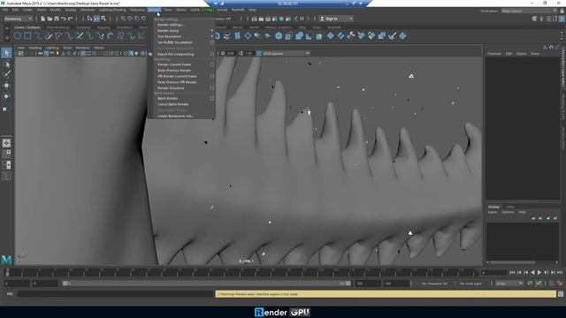This screenshot has height=318, width=566.
Task: Click the Open Scene folder icon
Action: click(50, 19)
